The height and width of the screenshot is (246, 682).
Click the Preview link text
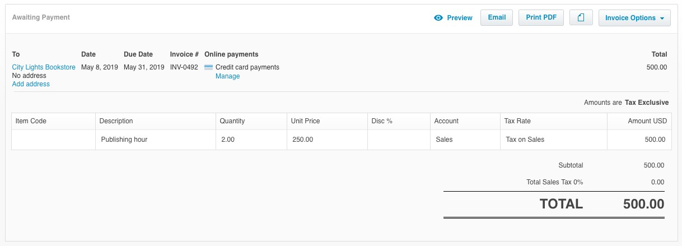[460, 18]
